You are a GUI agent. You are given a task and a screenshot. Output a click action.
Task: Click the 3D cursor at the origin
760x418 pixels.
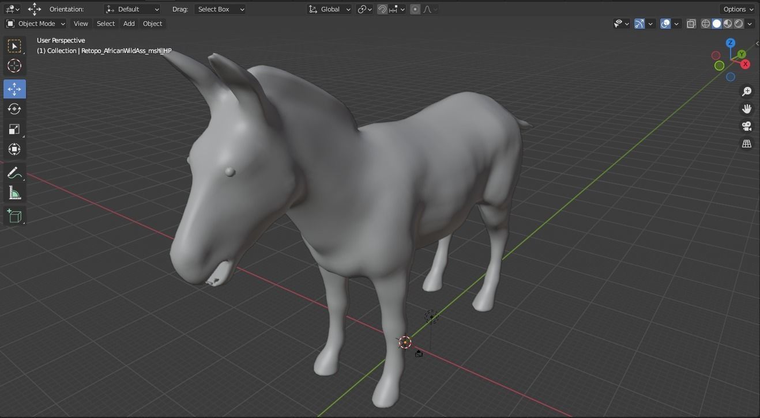pyautogui.click(x=405, y=342)
